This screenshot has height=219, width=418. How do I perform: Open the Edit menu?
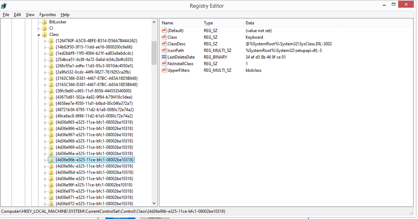pos(17,15)
